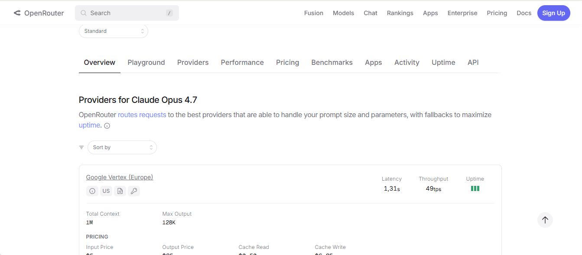Open Fusion in the top navigation
The height and width of the screenshot is (255, 582).
point(314,13)
